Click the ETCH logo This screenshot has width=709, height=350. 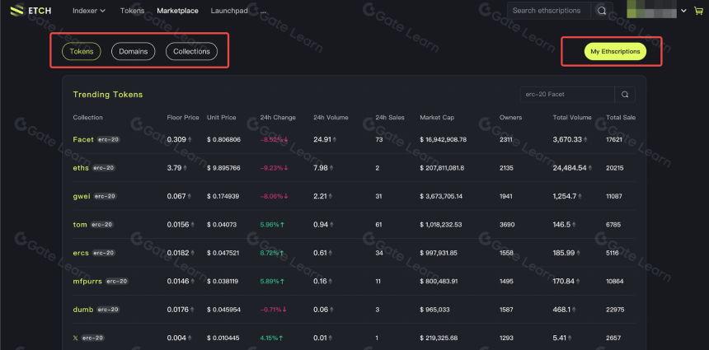(31, 11)
